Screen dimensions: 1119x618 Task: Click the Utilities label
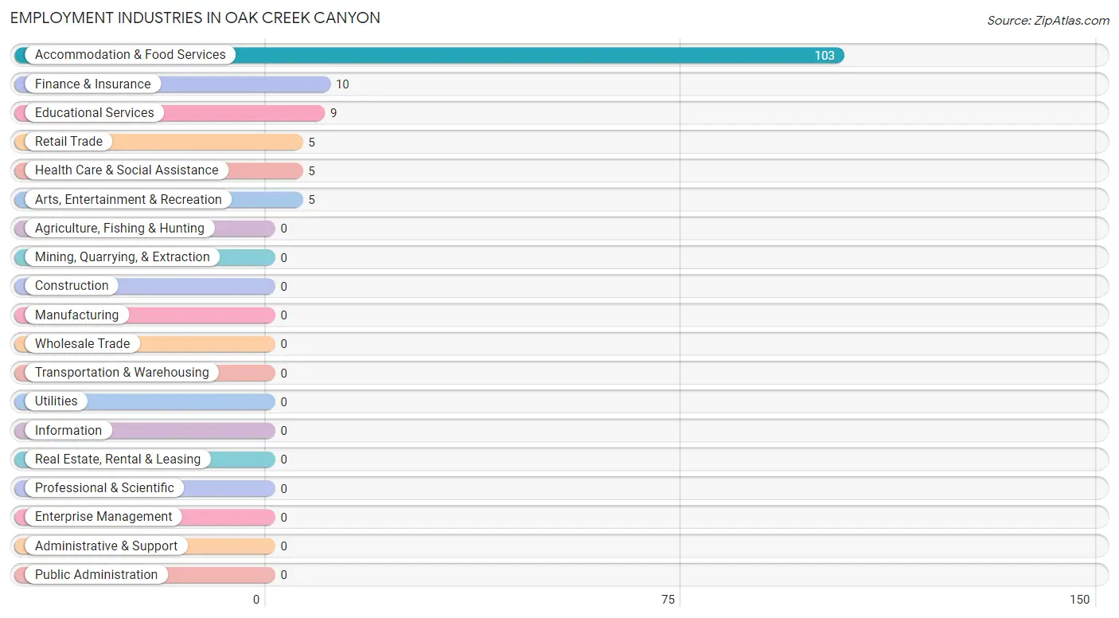[x=57, y=401]
